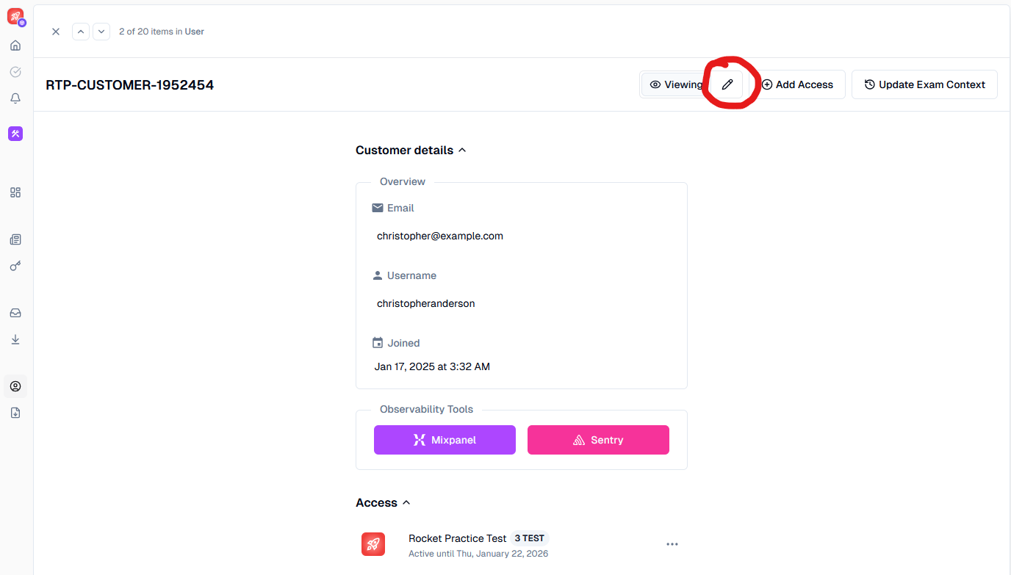
Task: Go to the previous user item
Action: point(81,32)
